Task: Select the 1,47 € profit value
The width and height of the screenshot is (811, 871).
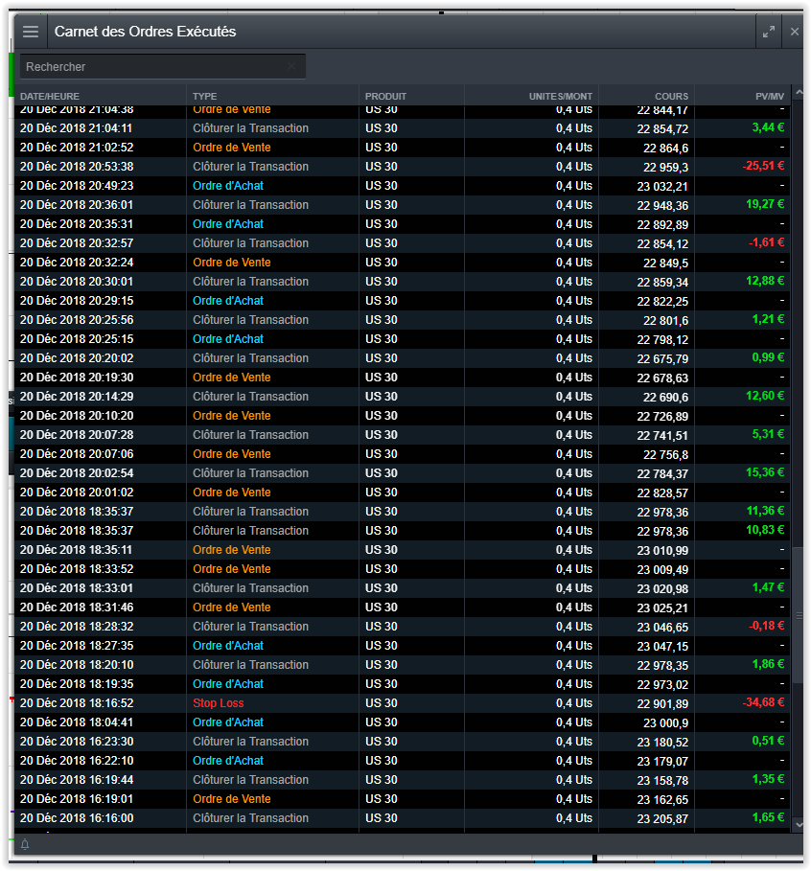Action: coord(768,587)
